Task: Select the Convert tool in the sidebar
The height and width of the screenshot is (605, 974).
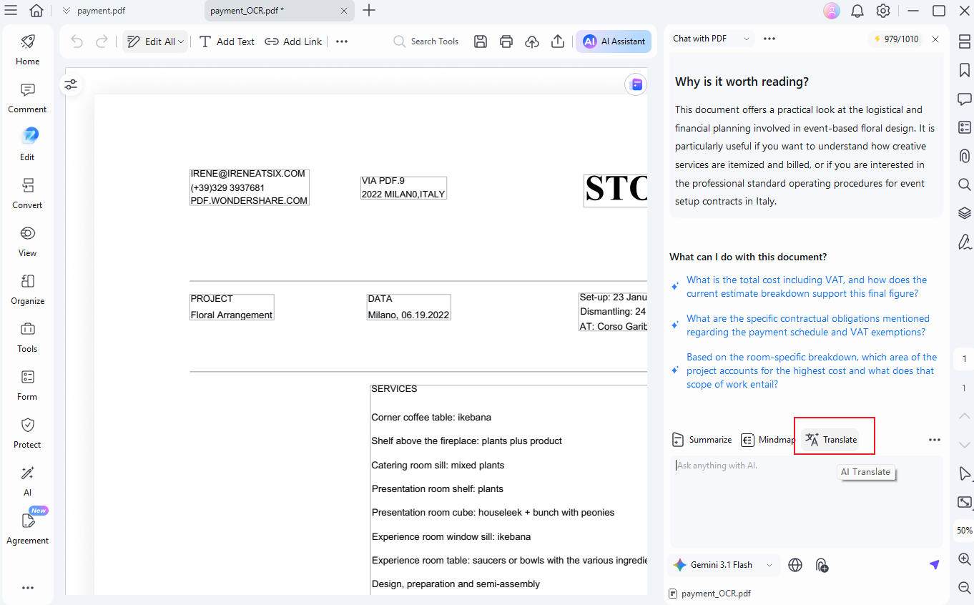Action: click(27, 194)
